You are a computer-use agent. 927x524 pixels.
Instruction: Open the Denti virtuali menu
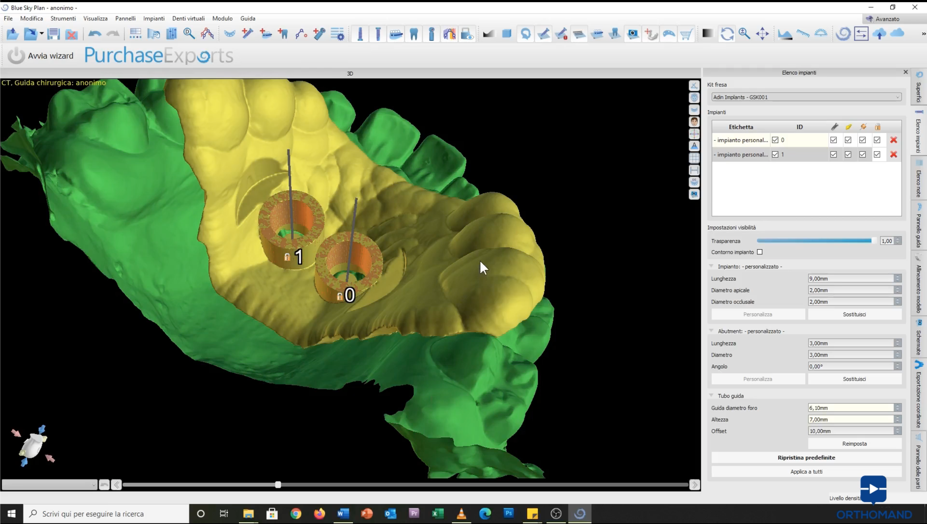click(188, 18)
